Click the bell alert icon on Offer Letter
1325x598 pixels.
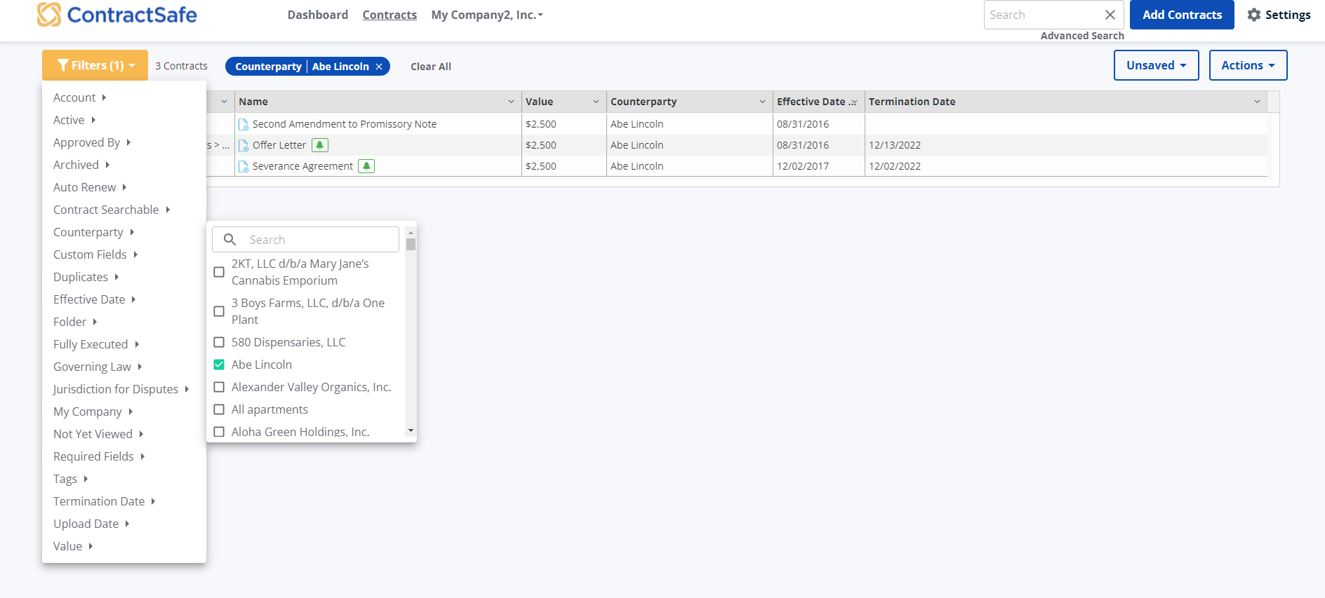pyautogui.click(x=320, y=145)
